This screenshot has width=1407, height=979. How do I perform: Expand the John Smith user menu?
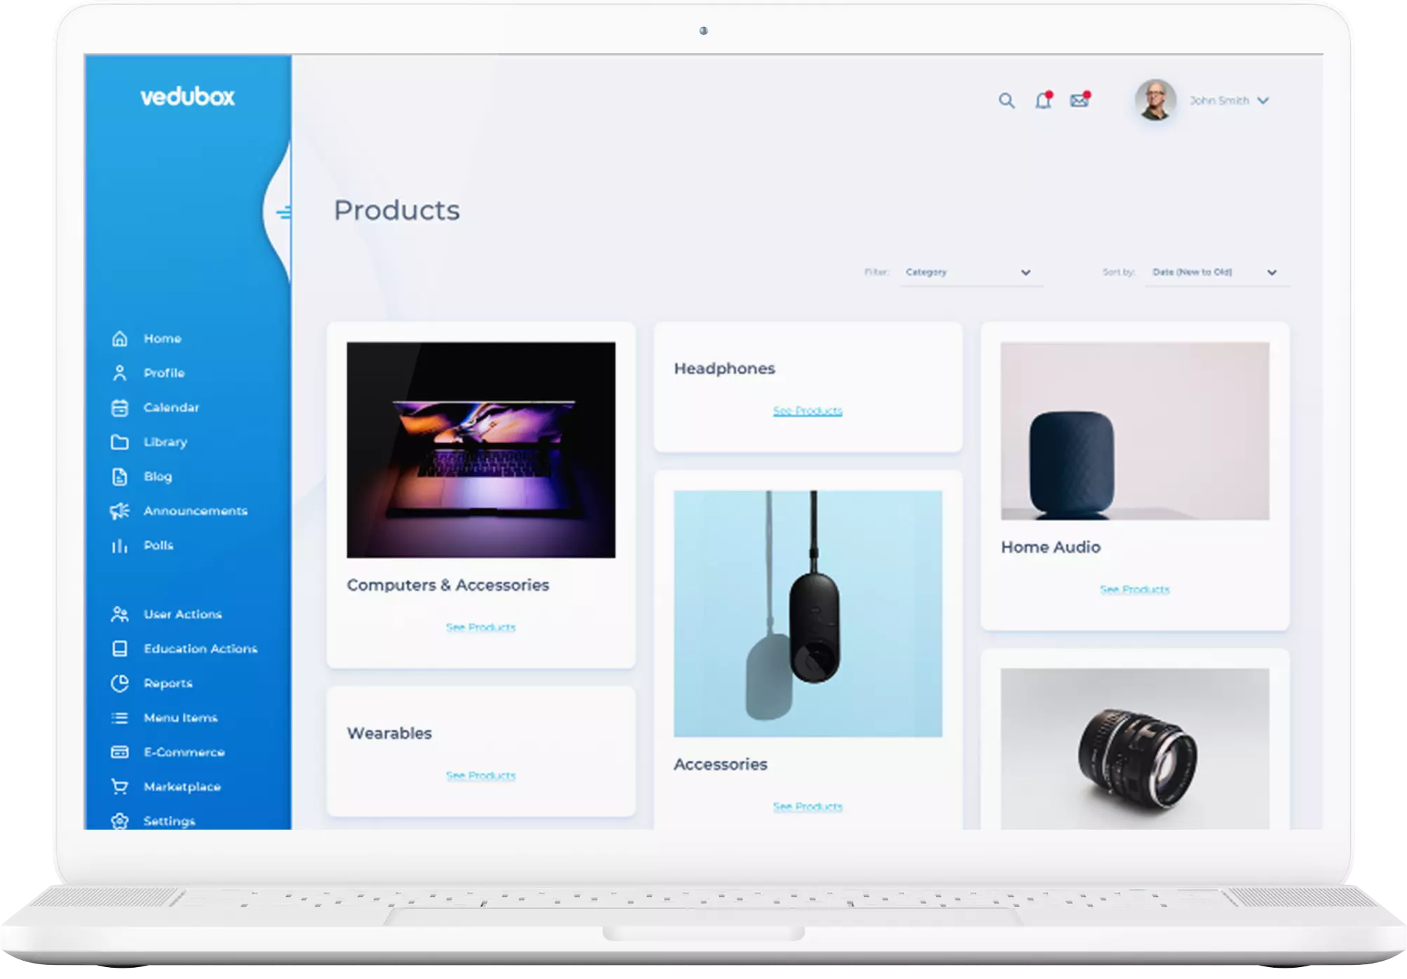[1263, 101]
